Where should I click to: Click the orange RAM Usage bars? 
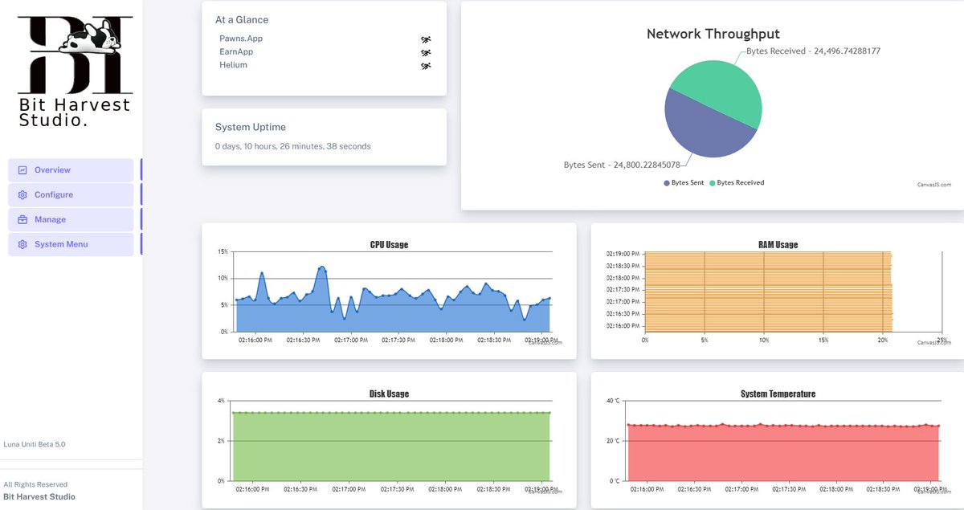point(768,292)
